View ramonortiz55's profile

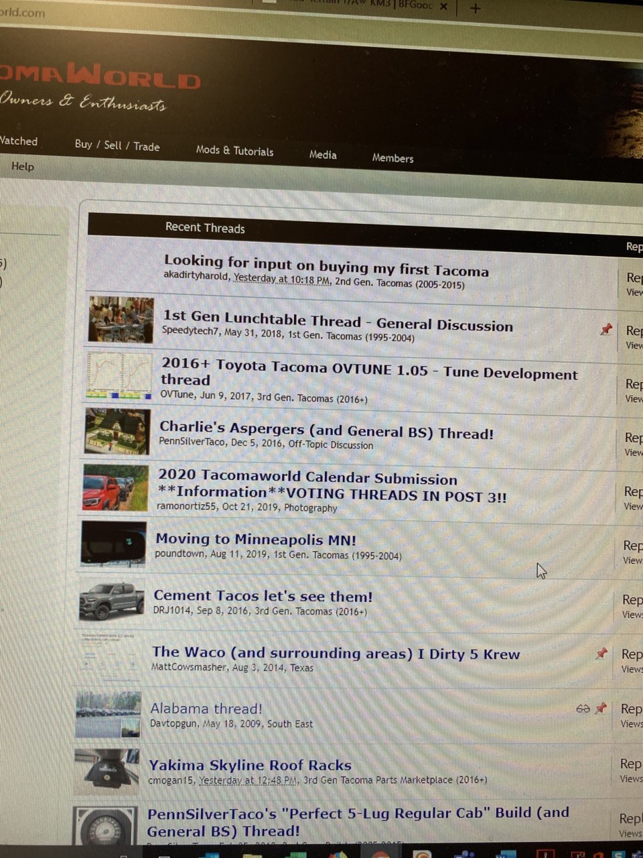coord(186,506)
